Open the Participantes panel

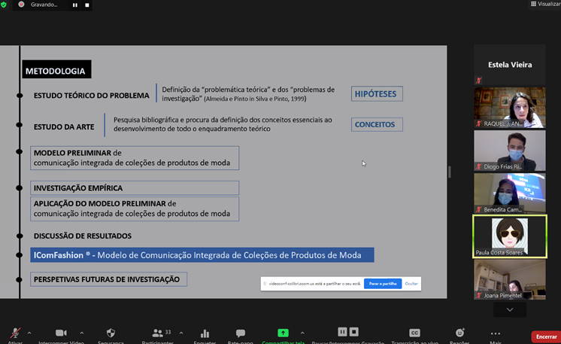pos(158,333)
